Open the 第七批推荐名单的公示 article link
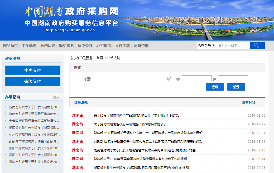The height and width of the screenshot is (173, 274). click(x=130, y=124)
